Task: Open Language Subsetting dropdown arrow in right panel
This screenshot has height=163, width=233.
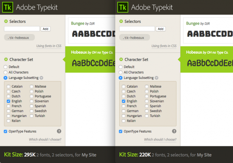Action: 157,78
